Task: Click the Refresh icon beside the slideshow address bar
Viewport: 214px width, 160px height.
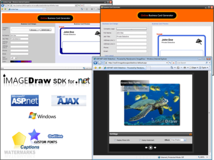Action: [x=170, y=63]
